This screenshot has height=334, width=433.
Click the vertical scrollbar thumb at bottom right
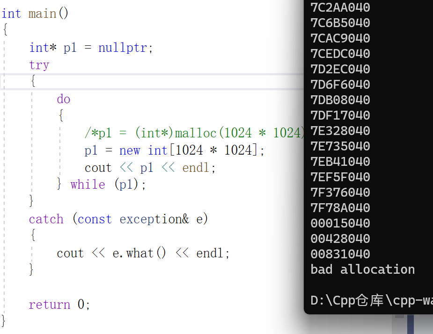click(412, 325)
